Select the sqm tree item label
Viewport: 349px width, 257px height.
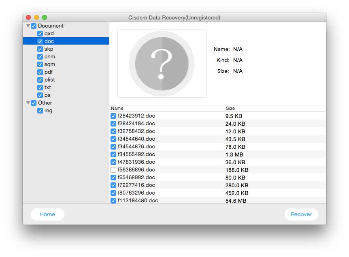pos(50,64)
